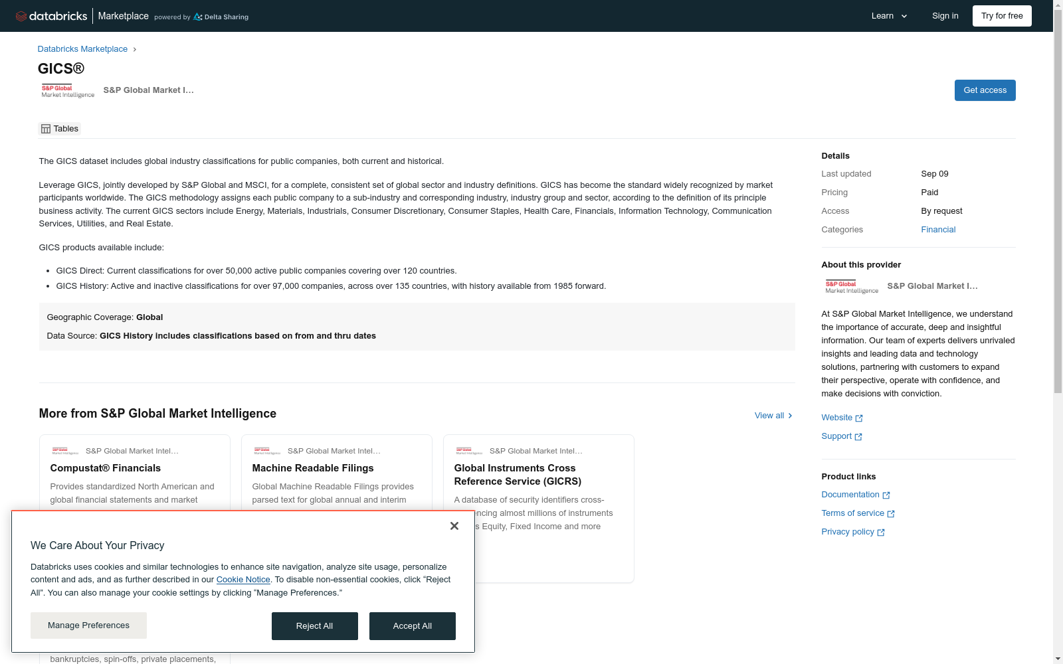The width and height of the screenshot is (1063, 664).
Task: Click the Databricks logo in header
Action: (51, 16)
